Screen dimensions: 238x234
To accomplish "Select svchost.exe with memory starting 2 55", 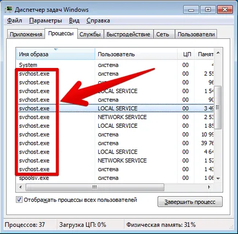I will point(34,73).
